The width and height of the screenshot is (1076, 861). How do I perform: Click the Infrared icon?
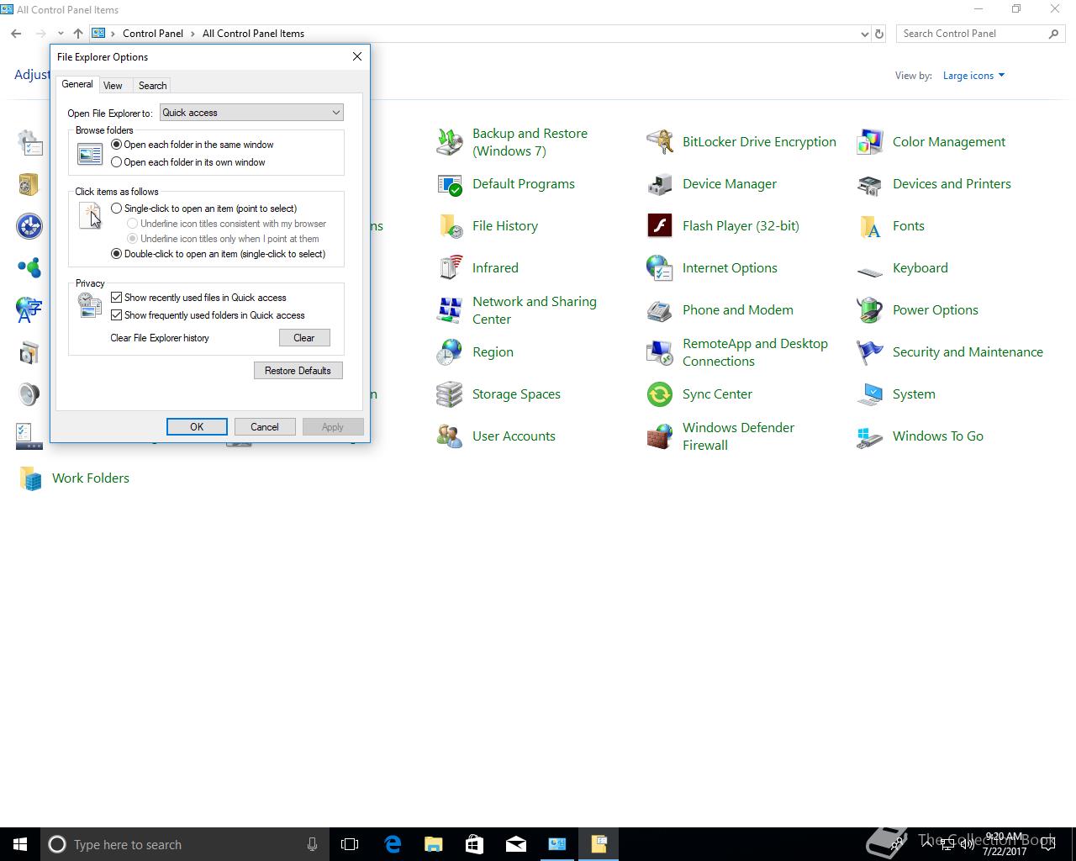point(450,268)
